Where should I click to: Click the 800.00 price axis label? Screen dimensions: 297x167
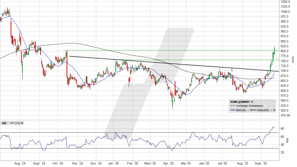[285, 51]
